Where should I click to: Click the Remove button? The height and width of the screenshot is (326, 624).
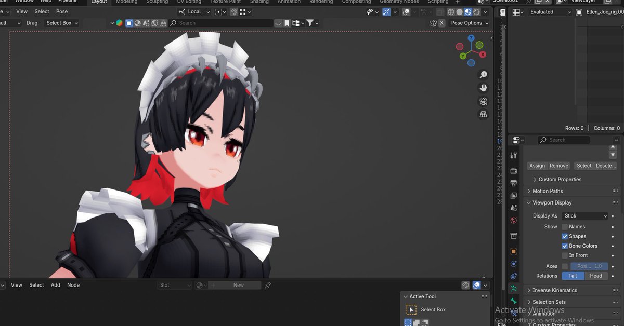[559, 166]
